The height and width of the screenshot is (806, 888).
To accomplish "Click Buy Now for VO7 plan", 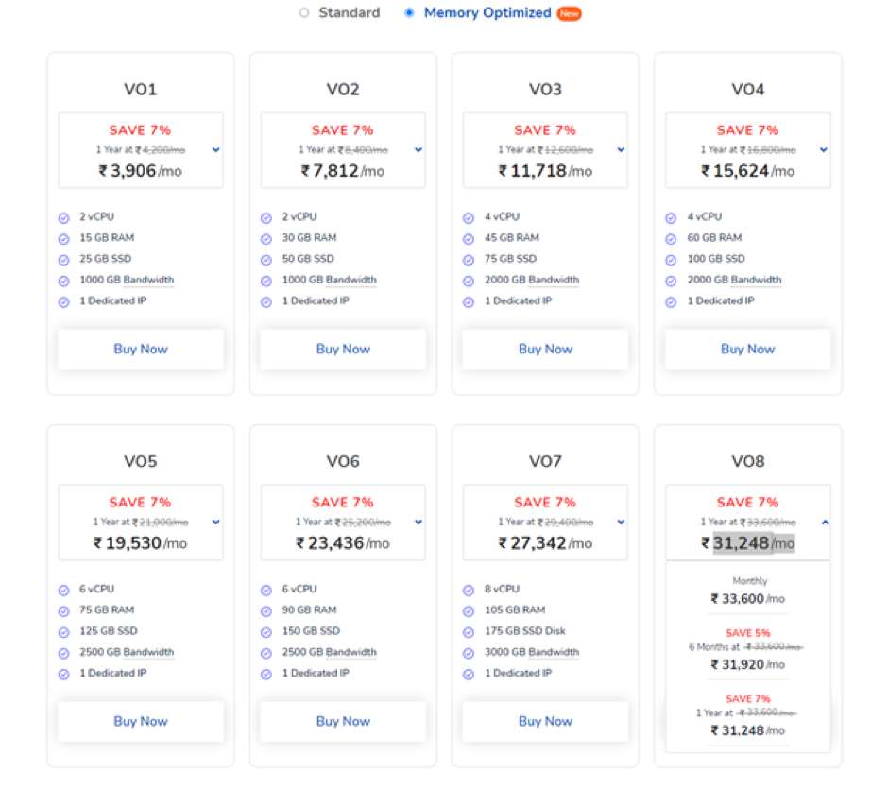I will (545, 721).
